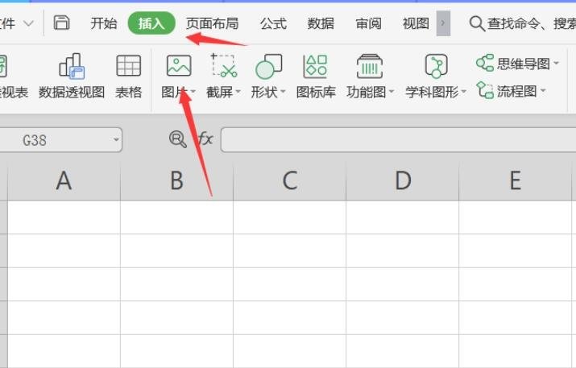Open the Picture (图片) insert icon
This screenshot has height=368, width=576.
click(x=178, y=66)
